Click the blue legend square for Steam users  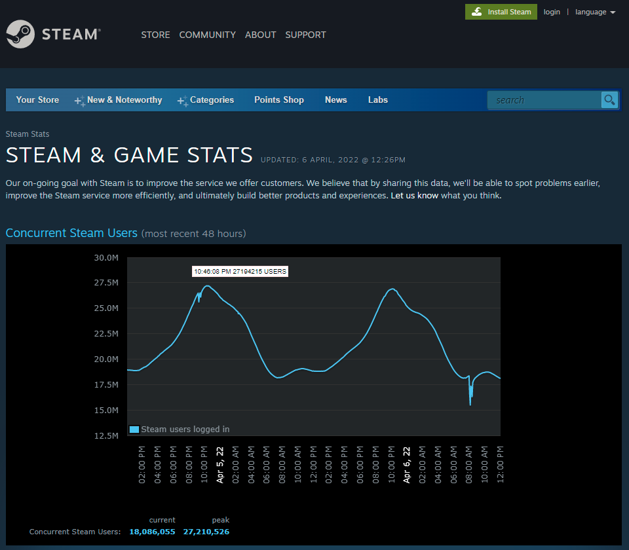134,430
